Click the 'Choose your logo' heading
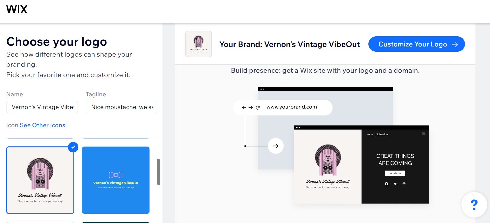Image resolution: width=490 pixels, height=223 pixels. click(x=56, y=42)
